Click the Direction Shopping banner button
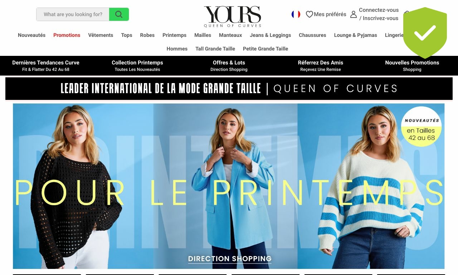 point(230,259)
